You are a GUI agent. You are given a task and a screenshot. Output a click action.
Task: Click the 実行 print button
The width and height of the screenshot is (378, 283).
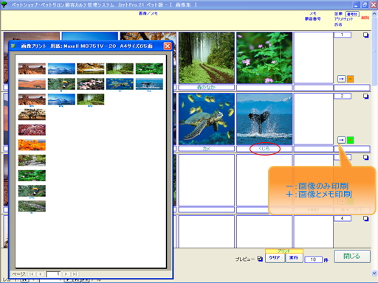point(294,258)
